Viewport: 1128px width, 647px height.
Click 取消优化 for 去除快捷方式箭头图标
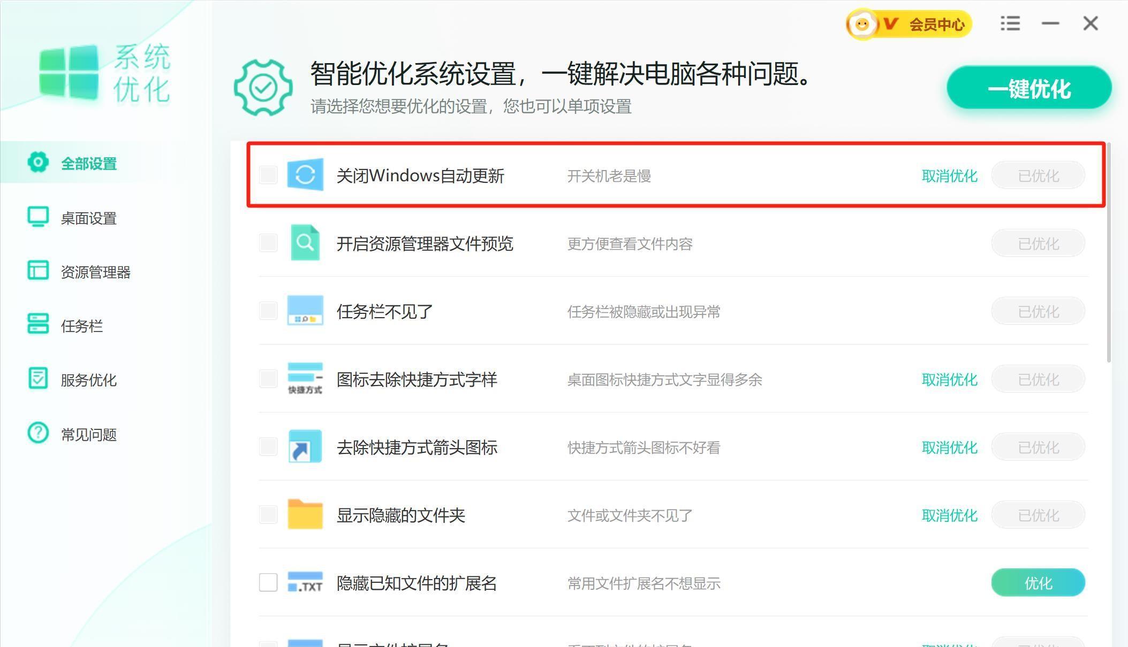(950, 448)
